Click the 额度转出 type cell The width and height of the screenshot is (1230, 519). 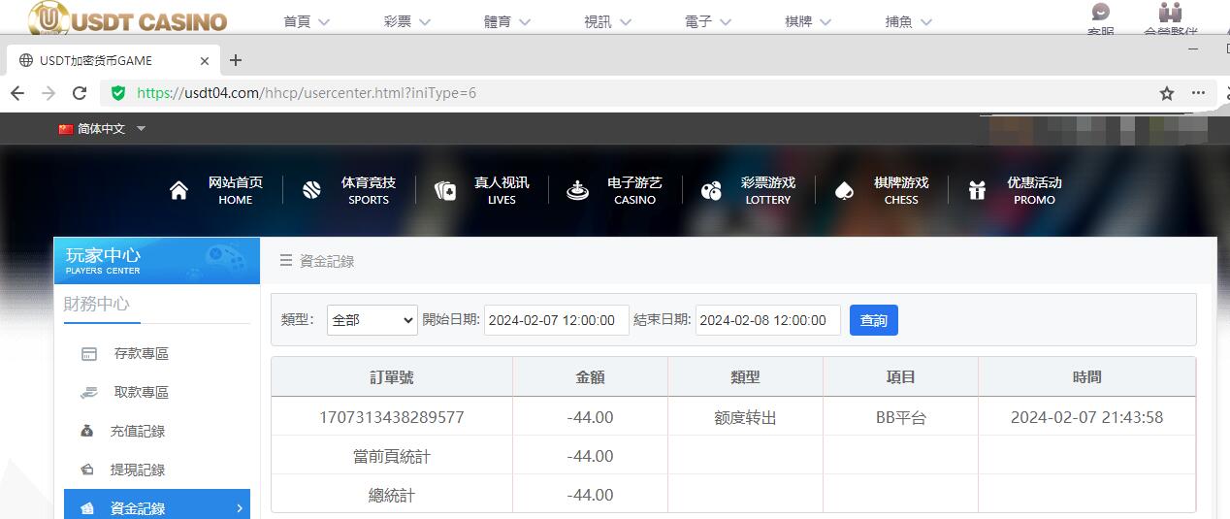[745, 418]
